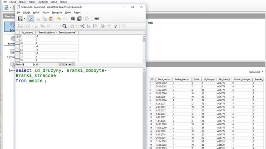Image resolution: width=266 pixels, height=149 pixels.
Task: Open the Sort dialog icon
Action: coord(82,26)
